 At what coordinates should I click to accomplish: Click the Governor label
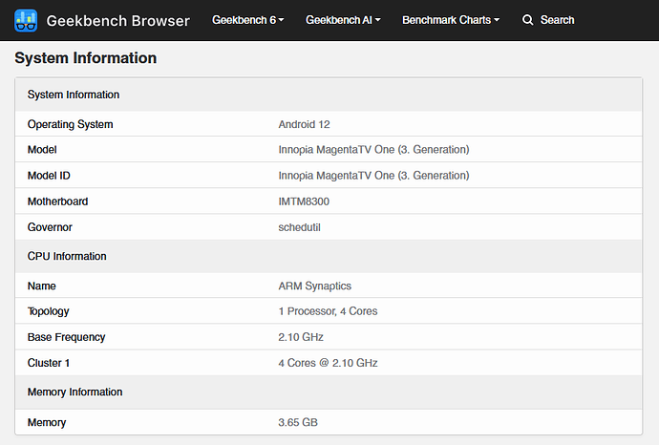click(50, 227)
